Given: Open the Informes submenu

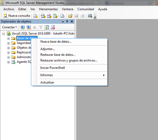Looking at the screenshot, I should click(x=69, y=75).
